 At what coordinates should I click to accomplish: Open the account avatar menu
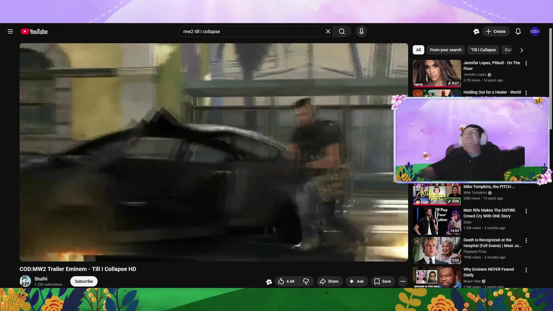click(x=535, y=32)
